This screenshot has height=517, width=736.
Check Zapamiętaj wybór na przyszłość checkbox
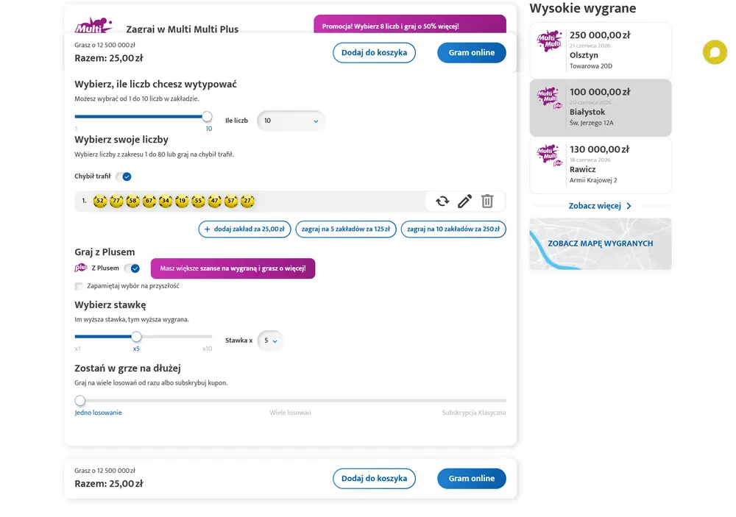point(79,286)
